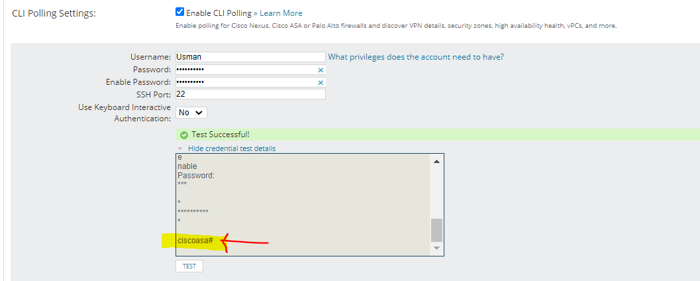
Task: Click scroll down arrow in credential details
Action: click(x=436, y=248)
